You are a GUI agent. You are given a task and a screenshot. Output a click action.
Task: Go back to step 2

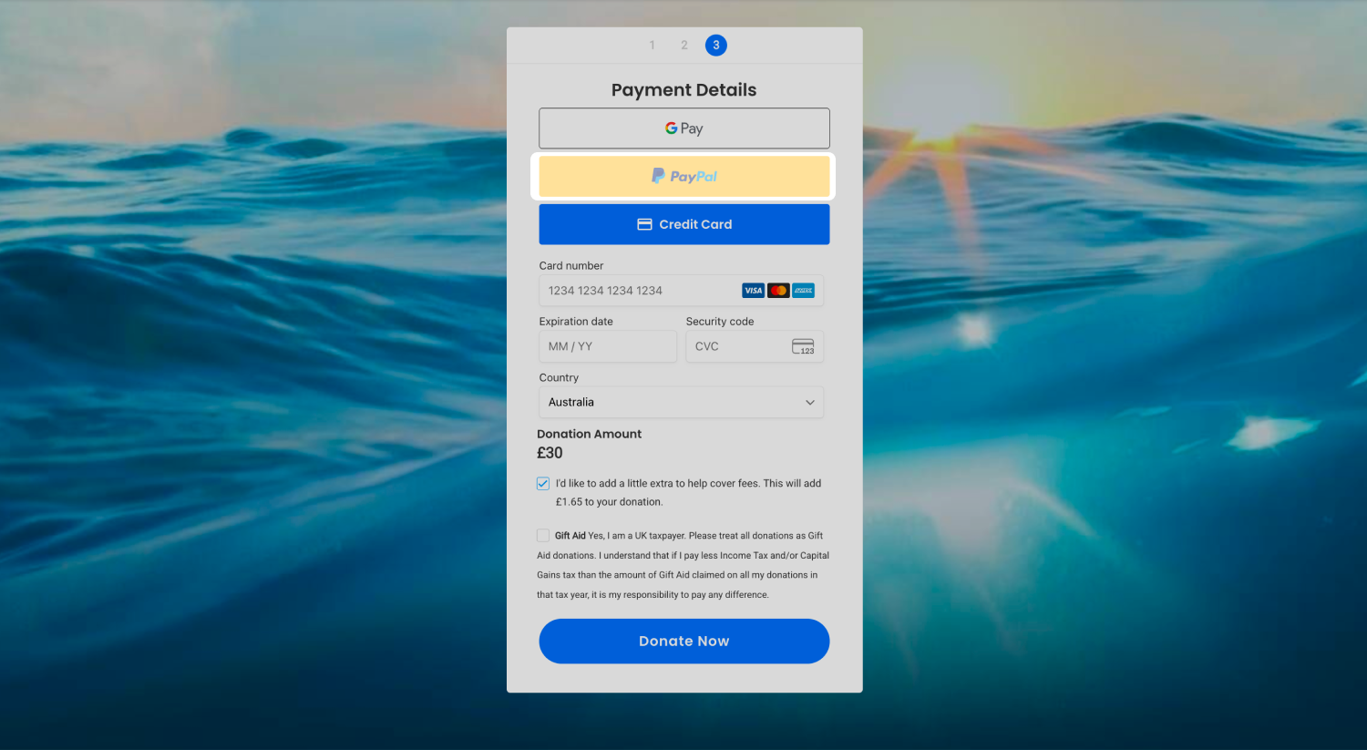coord(684,46)
